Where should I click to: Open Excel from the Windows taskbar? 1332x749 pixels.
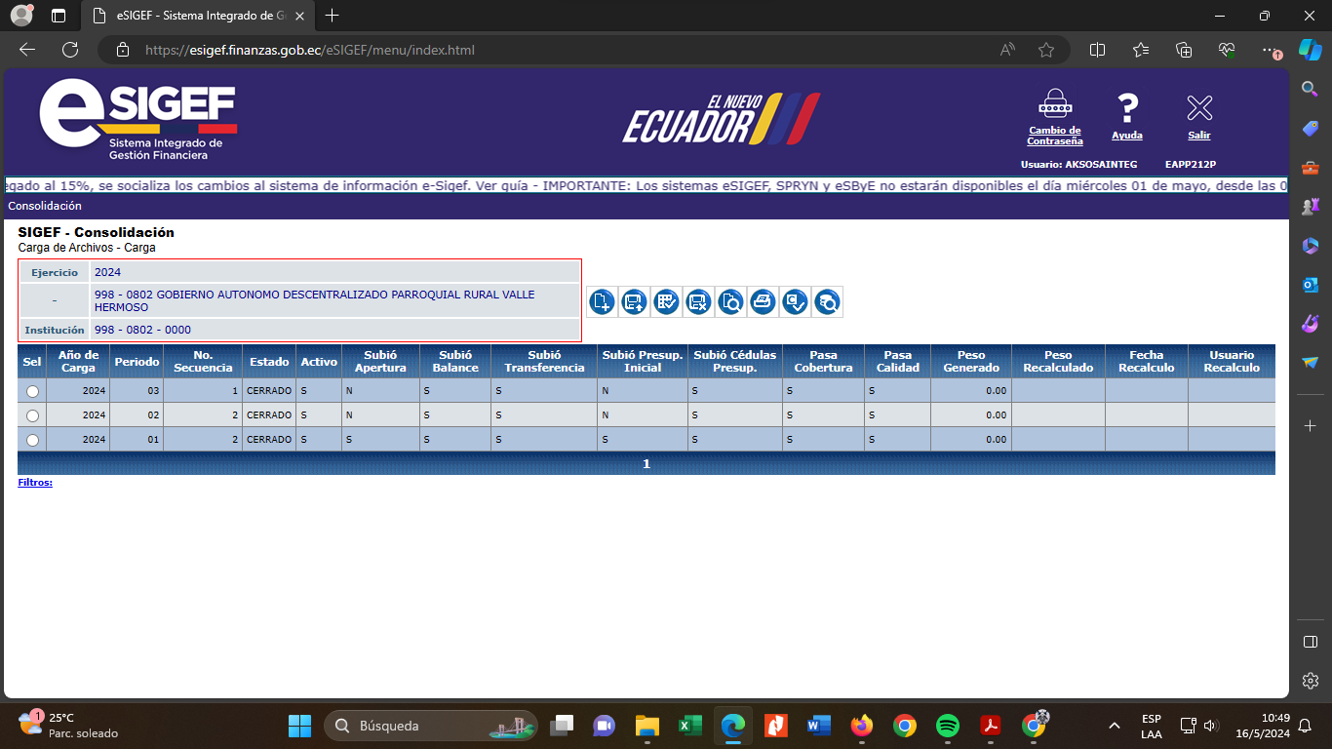690,726
